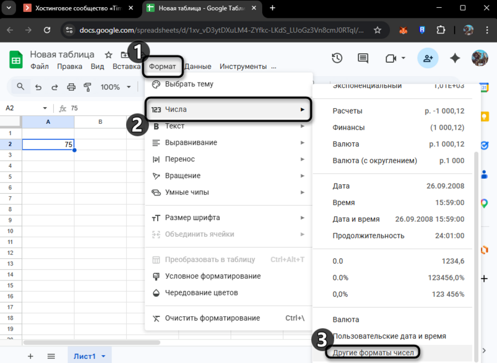The image size is (497, 363).
Task: Star the document Новая таблица
Action: point(109,55)
